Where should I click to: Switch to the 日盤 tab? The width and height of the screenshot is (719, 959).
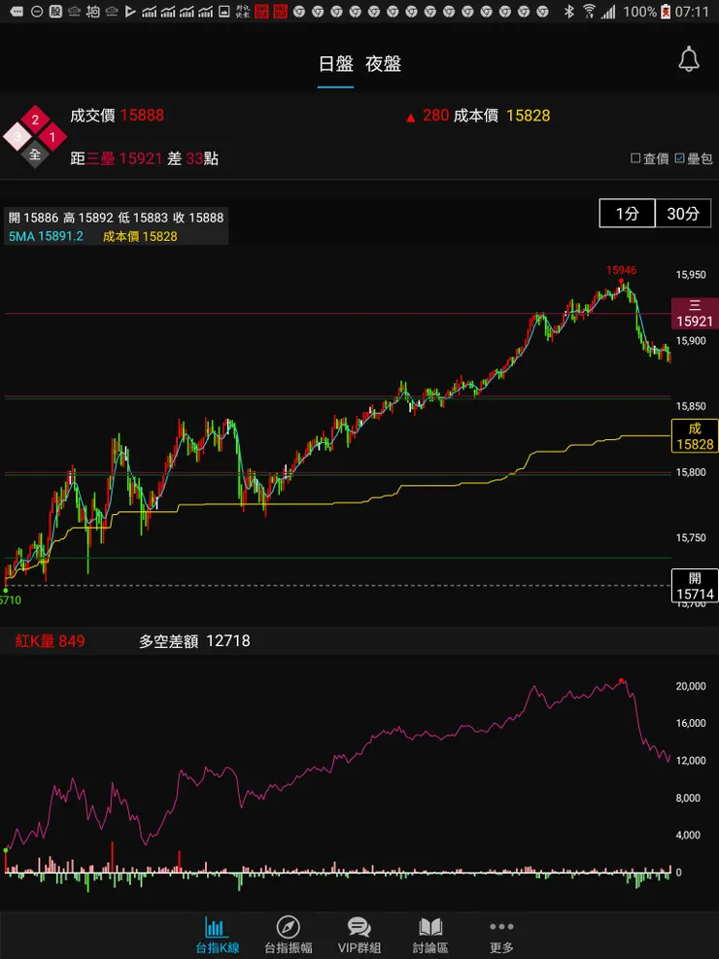coord(335,64)
